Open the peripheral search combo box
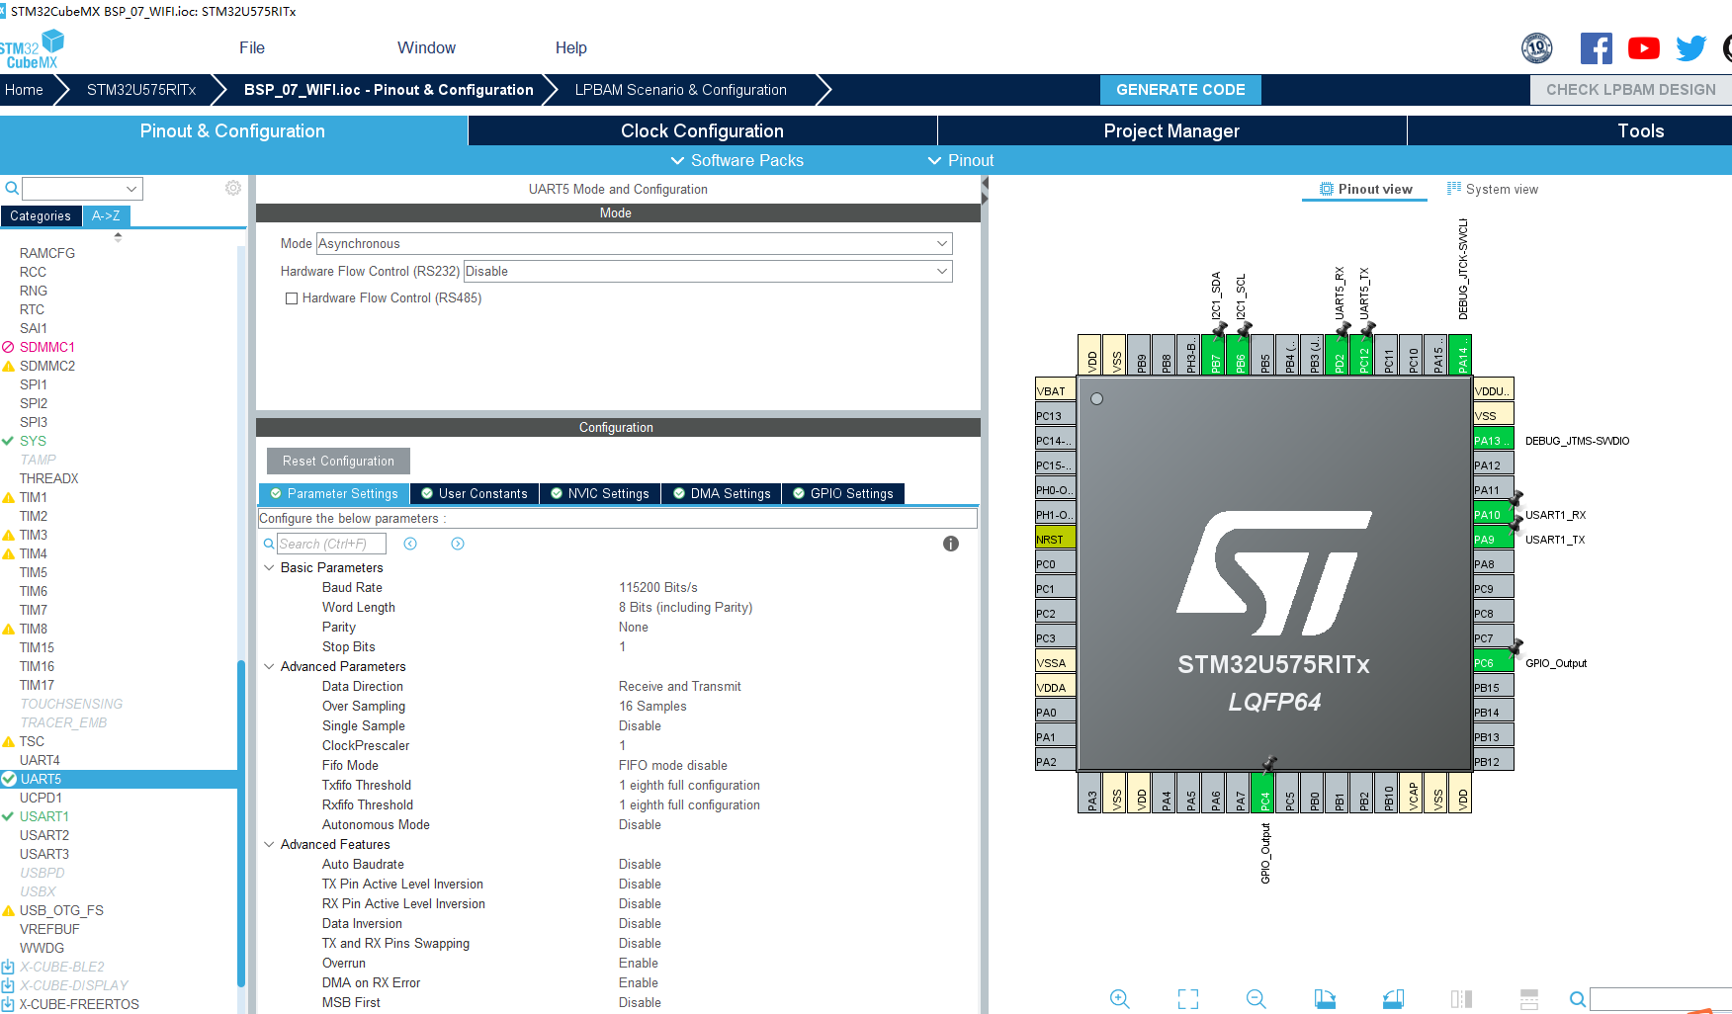This screenshot has width=1732, height=1014. [83, 189]
